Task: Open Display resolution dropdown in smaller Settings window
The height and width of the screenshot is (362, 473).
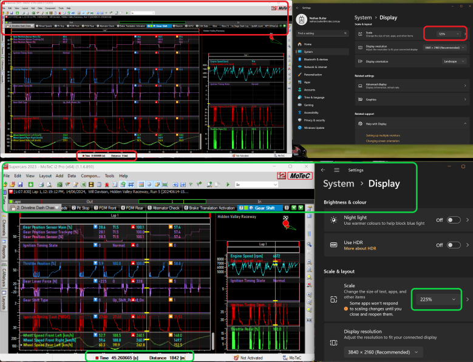Action: click(x=444, y=47)
